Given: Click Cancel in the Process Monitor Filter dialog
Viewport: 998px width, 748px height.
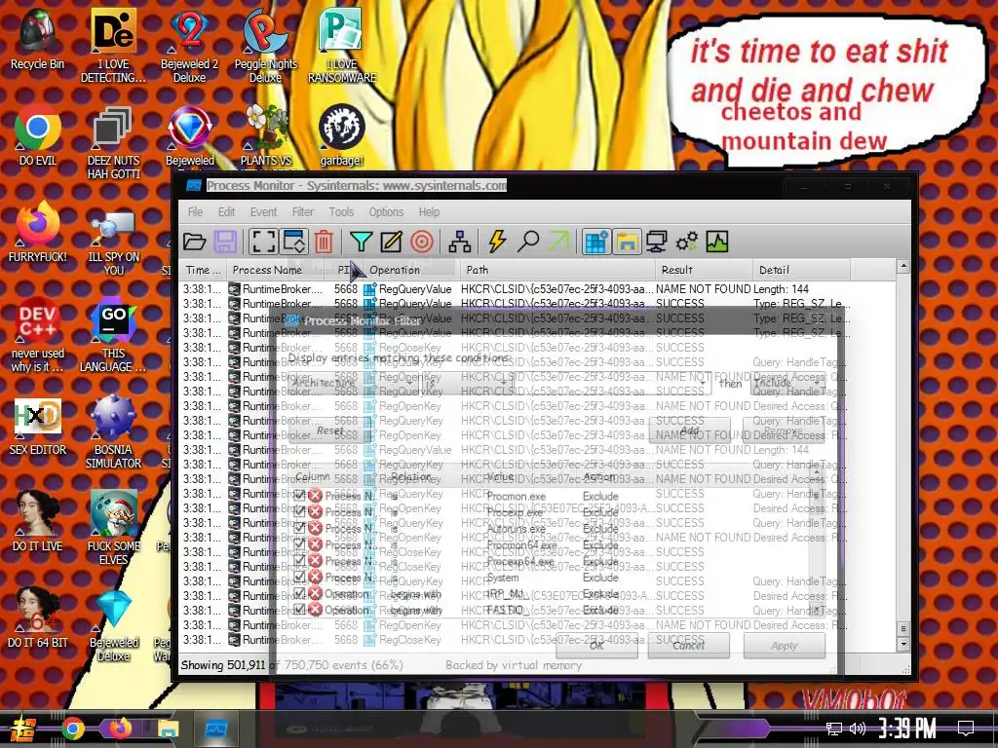Looking at the screenshot, I should (x=689, y=645).
